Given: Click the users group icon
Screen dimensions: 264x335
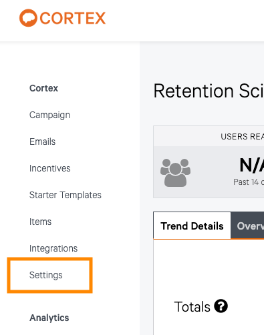Looking at the screenshot, I should 175,173.
